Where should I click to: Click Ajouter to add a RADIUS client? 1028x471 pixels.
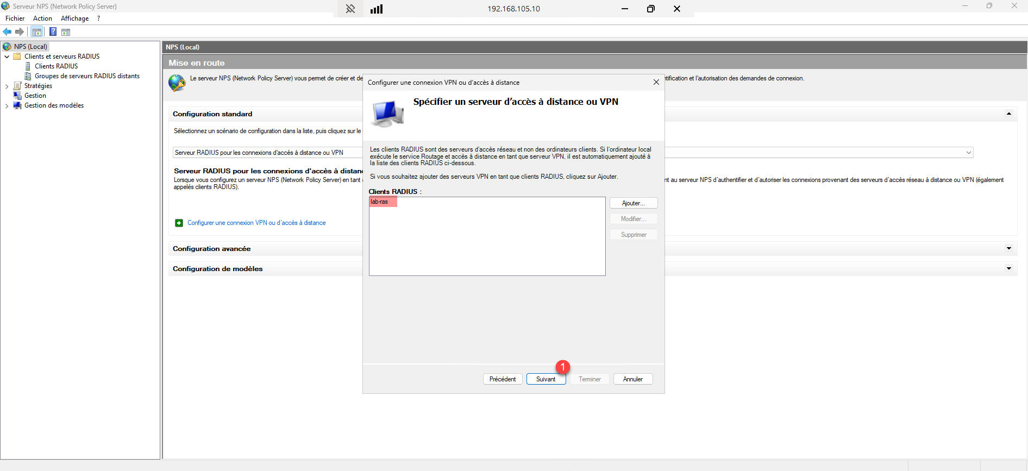(633, 203)
